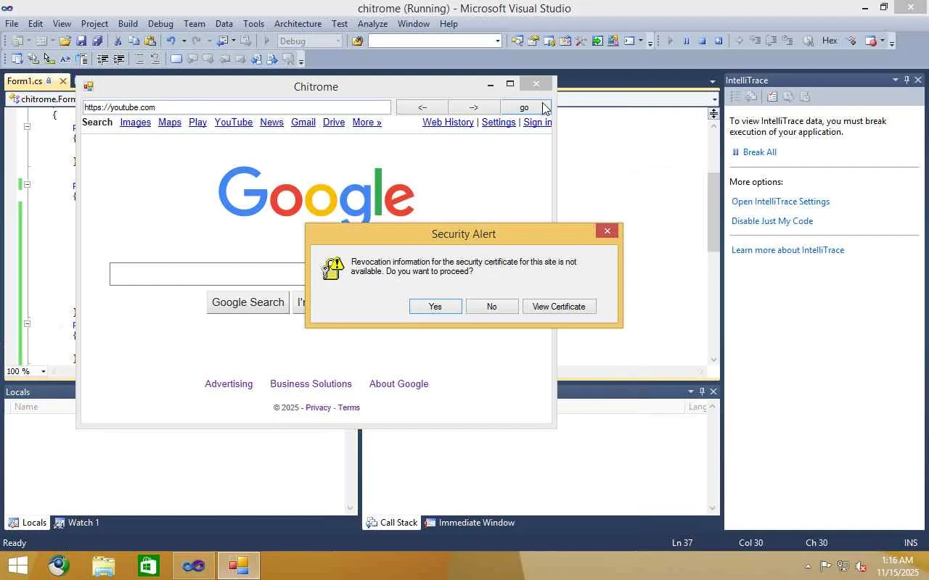Restart debugging from the toolbar
Image resolution: width=929 pixels, height=580 pixels.
point(719,41)
